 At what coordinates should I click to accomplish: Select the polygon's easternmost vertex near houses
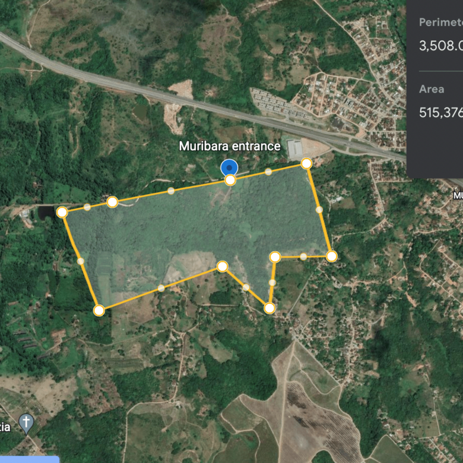pos(332,256)
